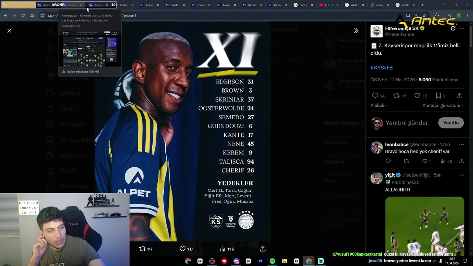Open a new browser tab with plus

[x=422, y=5]
